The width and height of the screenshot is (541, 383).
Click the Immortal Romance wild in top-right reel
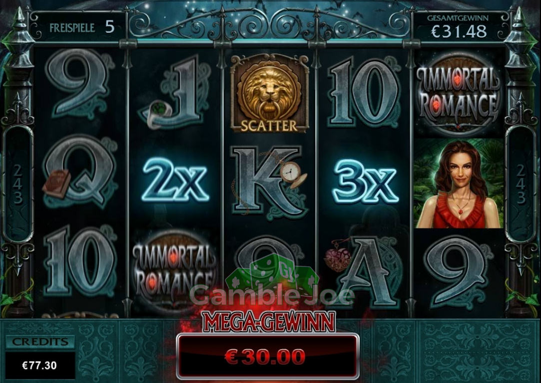click(459, 94)
